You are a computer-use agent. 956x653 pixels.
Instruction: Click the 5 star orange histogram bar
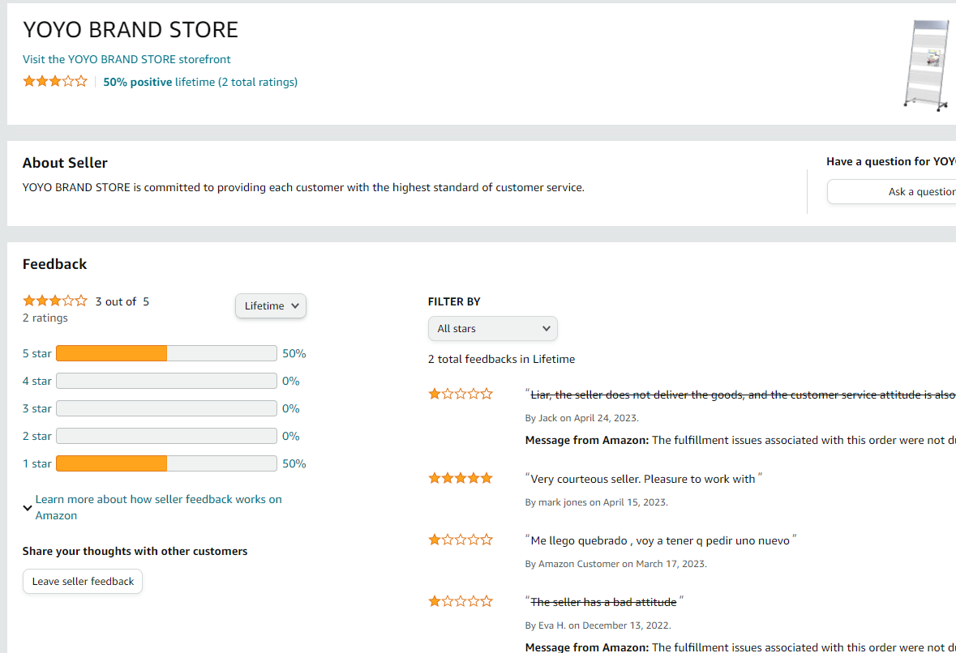coord(111,354)
